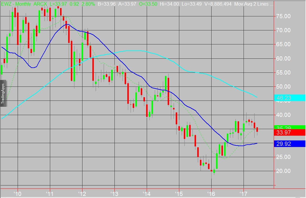Click the 60.00 price axis label
306x198 pixels.
point(283,58)
